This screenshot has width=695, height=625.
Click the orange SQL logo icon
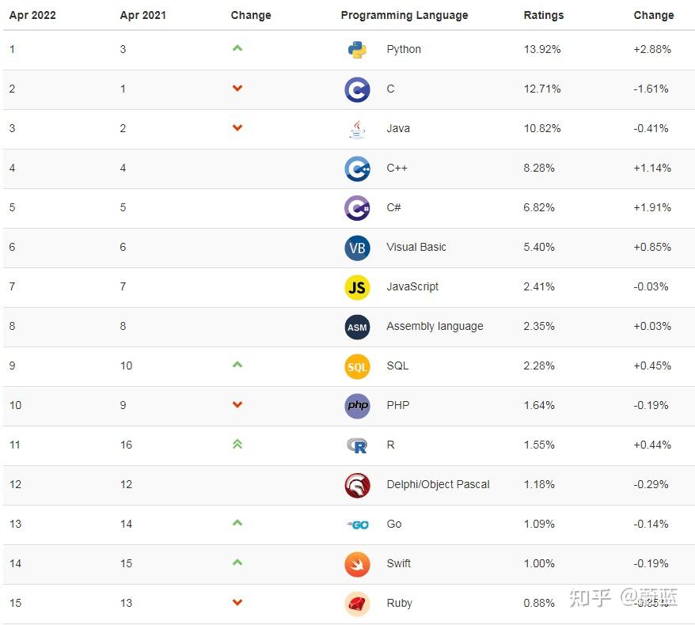(x=357, y=366)
